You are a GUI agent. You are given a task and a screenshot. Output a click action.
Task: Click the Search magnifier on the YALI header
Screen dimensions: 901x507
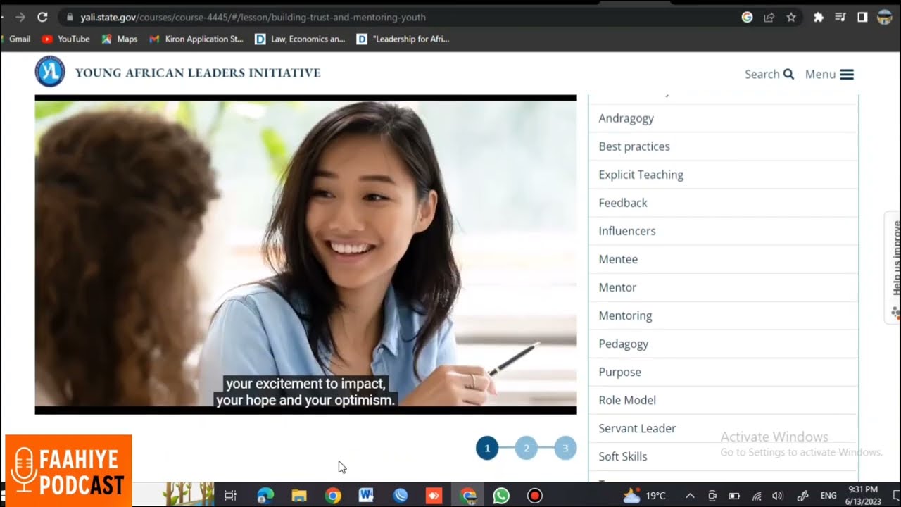coord(788,74)
